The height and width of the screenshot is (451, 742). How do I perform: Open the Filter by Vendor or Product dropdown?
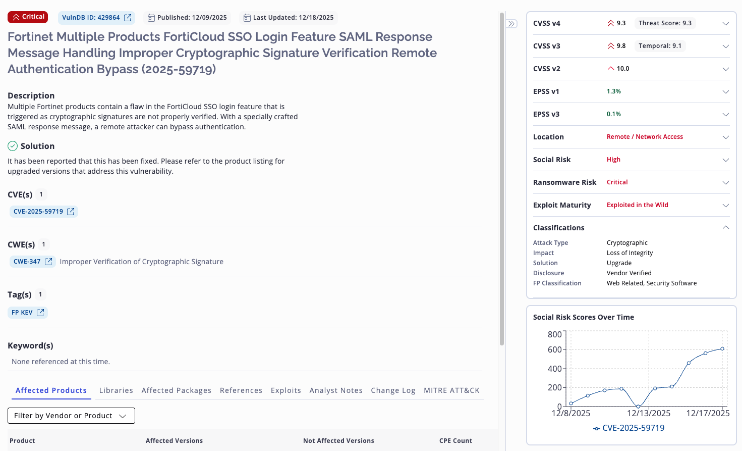(x=71, y=416)
